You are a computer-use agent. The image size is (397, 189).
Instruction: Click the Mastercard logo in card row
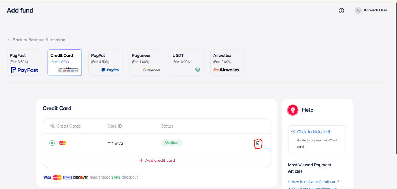tap(63, 143)
